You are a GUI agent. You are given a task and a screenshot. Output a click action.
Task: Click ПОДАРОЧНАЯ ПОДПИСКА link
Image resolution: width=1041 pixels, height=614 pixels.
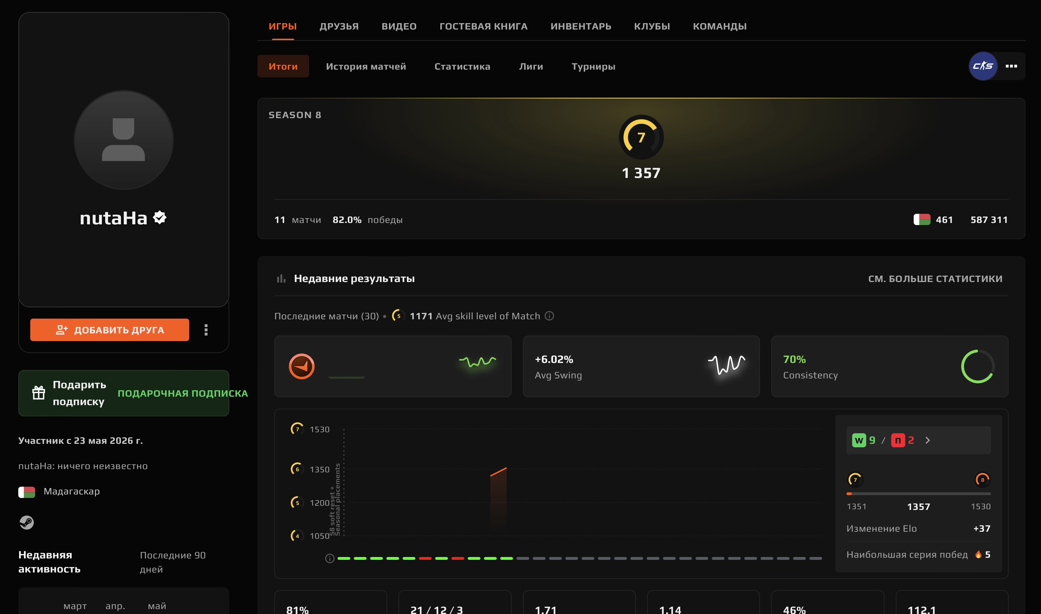tap(183, 393)
